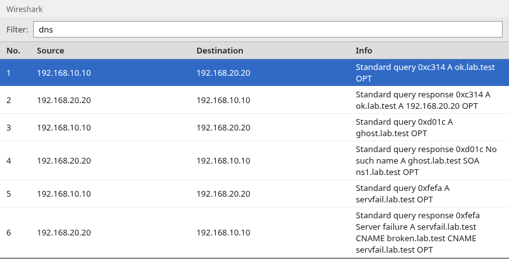Click destination 192.168.20.20 in packet 3 row
This screenshot has height=259, width=509.
tap(223, 127)
